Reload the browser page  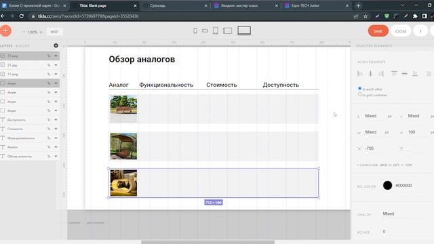point(21,16)
